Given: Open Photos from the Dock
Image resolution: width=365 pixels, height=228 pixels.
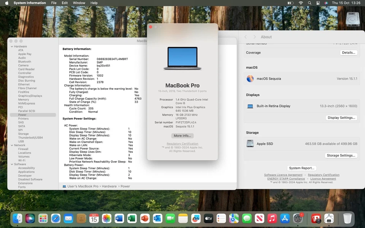Looking at the screenshot, I should 106,218.
